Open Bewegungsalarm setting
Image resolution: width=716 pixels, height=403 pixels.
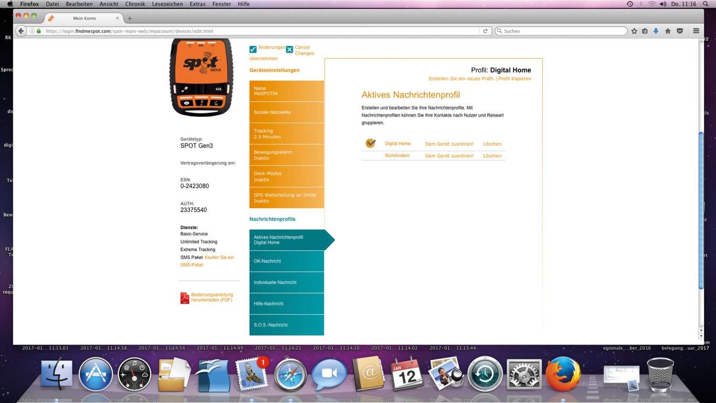286,155
